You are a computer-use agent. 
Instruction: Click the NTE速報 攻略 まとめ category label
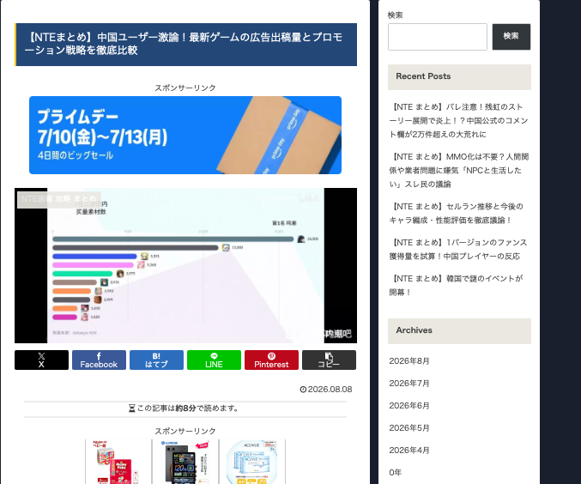click(59, 199)
